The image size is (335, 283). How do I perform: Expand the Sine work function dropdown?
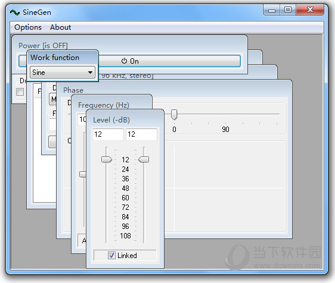pyautogui.click(x=63, y=73)
